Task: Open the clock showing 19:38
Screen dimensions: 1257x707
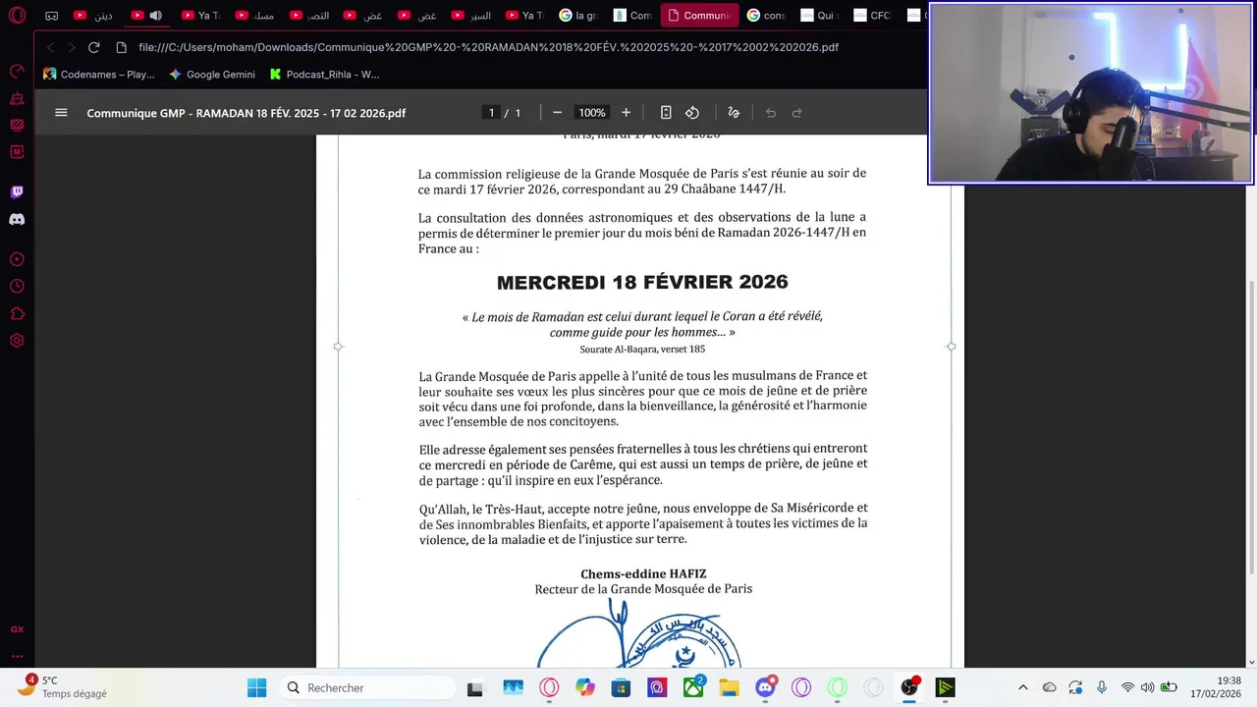Action: 1215,686
